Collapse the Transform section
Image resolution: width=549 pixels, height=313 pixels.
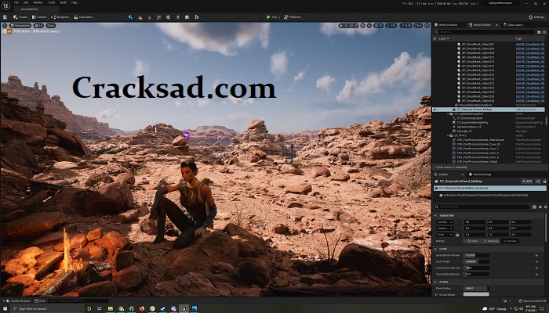[x=435, y=215]
